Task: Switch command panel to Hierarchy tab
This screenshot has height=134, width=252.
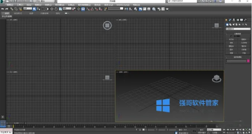Action: [234, 20]
